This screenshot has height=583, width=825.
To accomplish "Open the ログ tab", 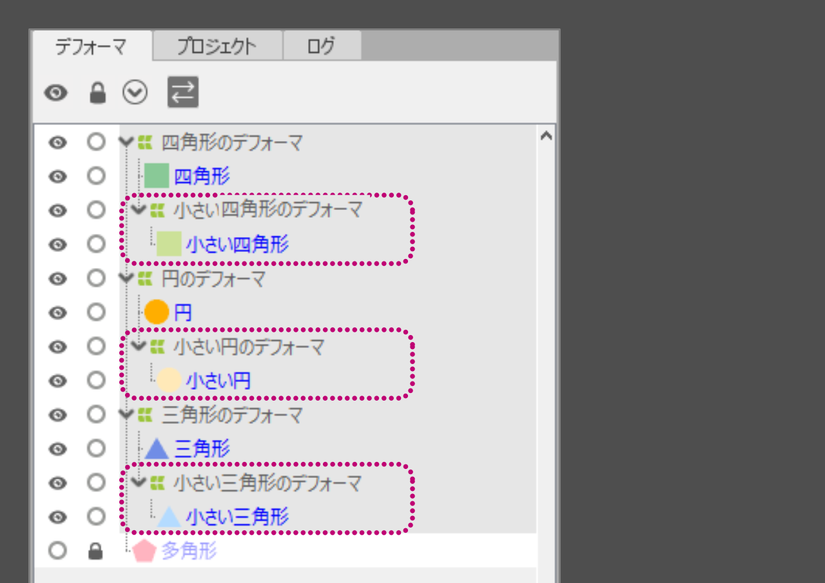I will tap(321, 46).
